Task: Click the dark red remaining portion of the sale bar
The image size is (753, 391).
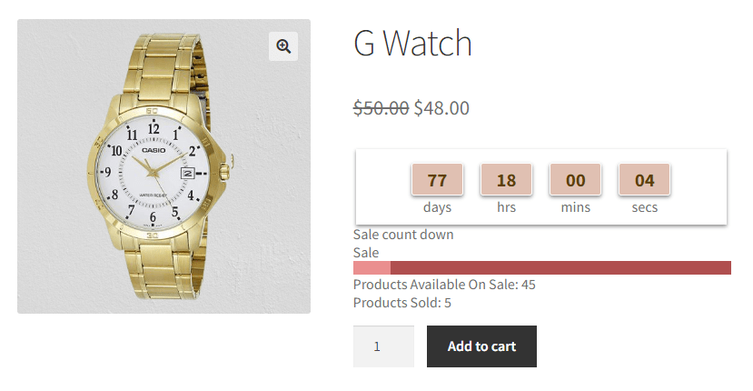Action: click(560, 267)
